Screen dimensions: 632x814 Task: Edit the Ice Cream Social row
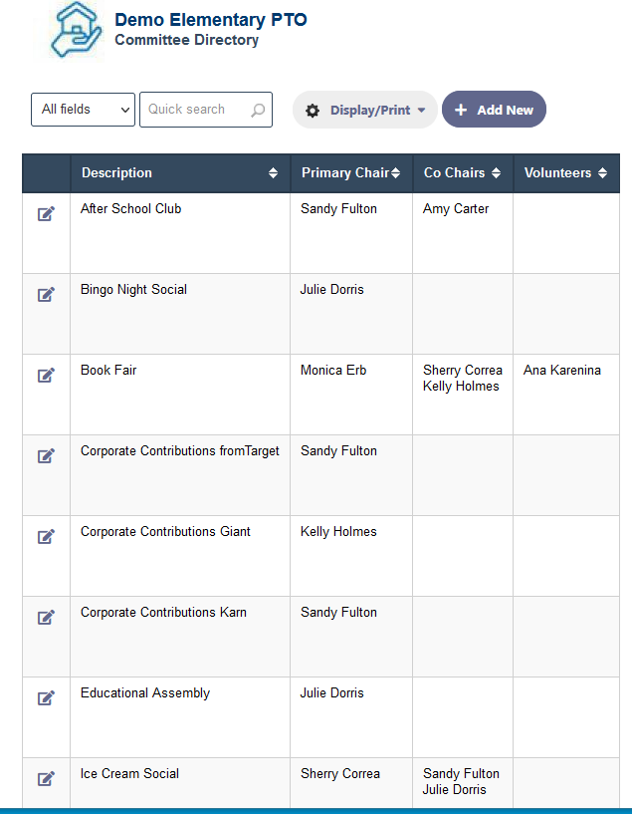point(46,779)
